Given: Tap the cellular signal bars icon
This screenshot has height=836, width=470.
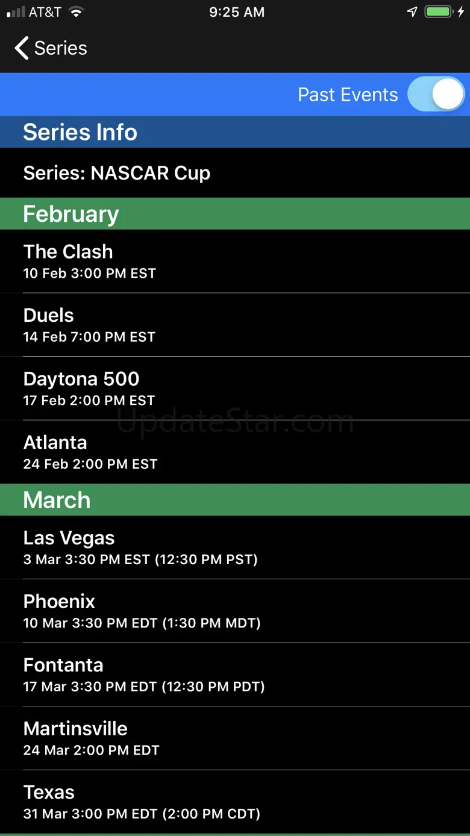Looking at the screenshot, I should (x=16, y=12).
